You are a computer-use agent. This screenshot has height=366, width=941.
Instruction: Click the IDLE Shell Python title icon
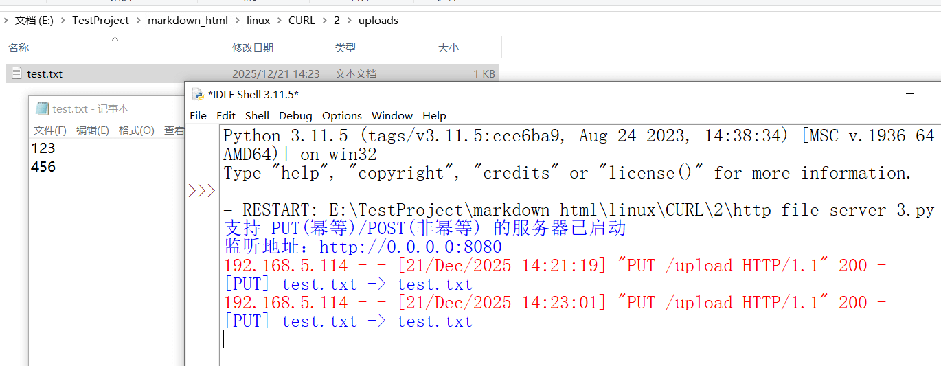click(197, 94)
